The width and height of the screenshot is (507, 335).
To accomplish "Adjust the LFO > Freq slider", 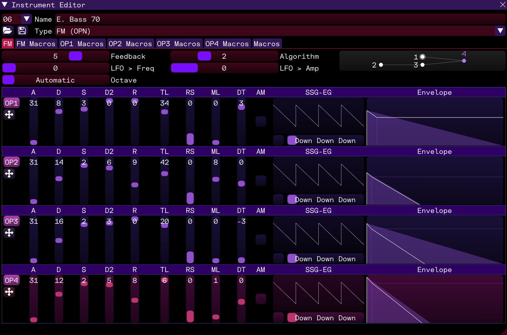I will tap(55, 68).
